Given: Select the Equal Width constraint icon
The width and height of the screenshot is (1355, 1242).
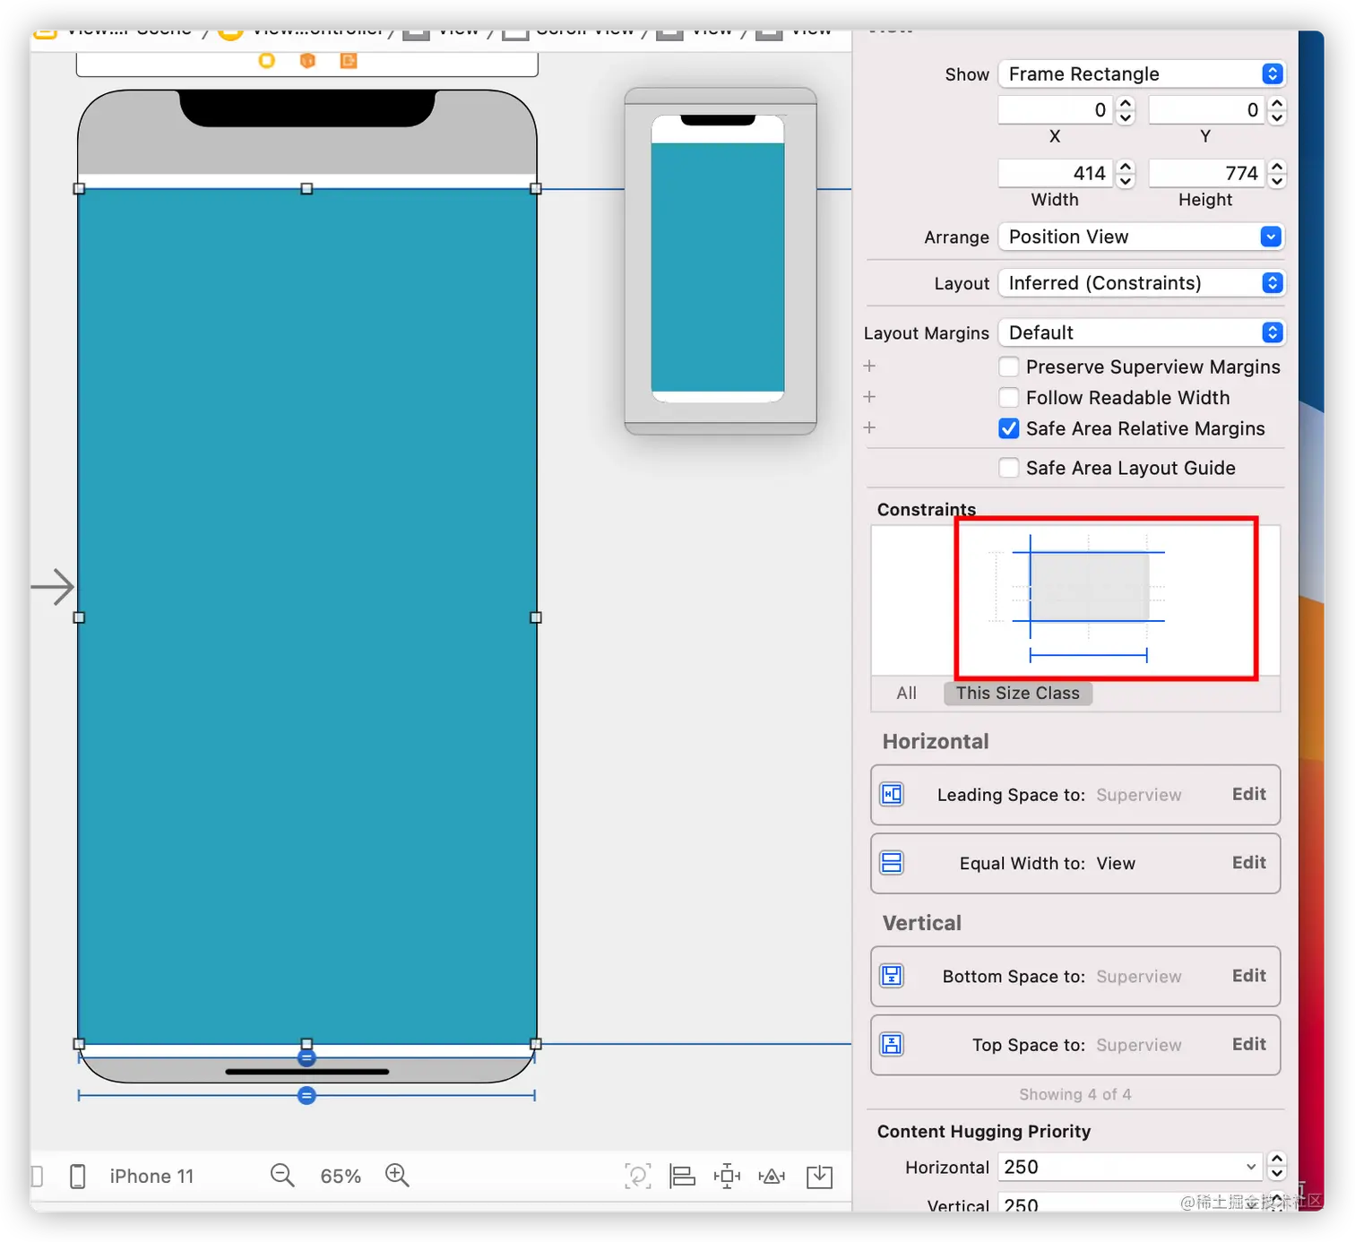Looking at the screenshot, I should click(892, 863).
